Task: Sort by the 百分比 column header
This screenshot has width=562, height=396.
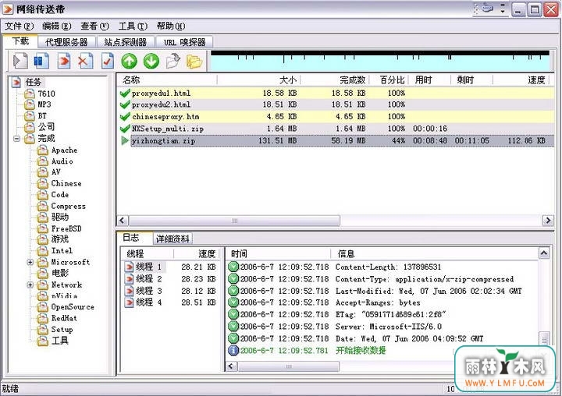Action: pyautogui.click(x=389, y=80)
